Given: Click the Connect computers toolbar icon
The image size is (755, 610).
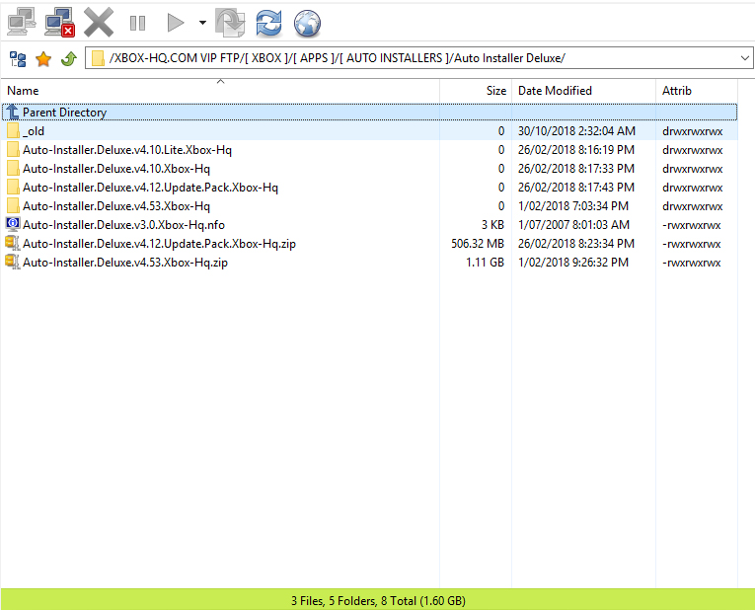Looking at the screenshot, I should pos(22,21).
